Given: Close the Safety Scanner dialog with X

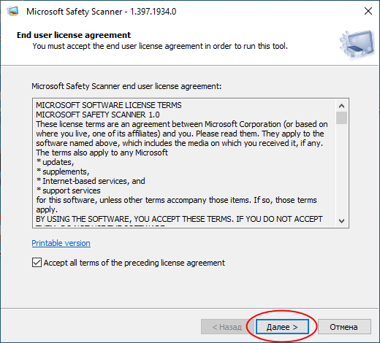Looking at the screenshot, I should point(368,11).
